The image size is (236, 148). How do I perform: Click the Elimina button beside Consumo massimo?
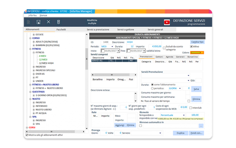196,99
